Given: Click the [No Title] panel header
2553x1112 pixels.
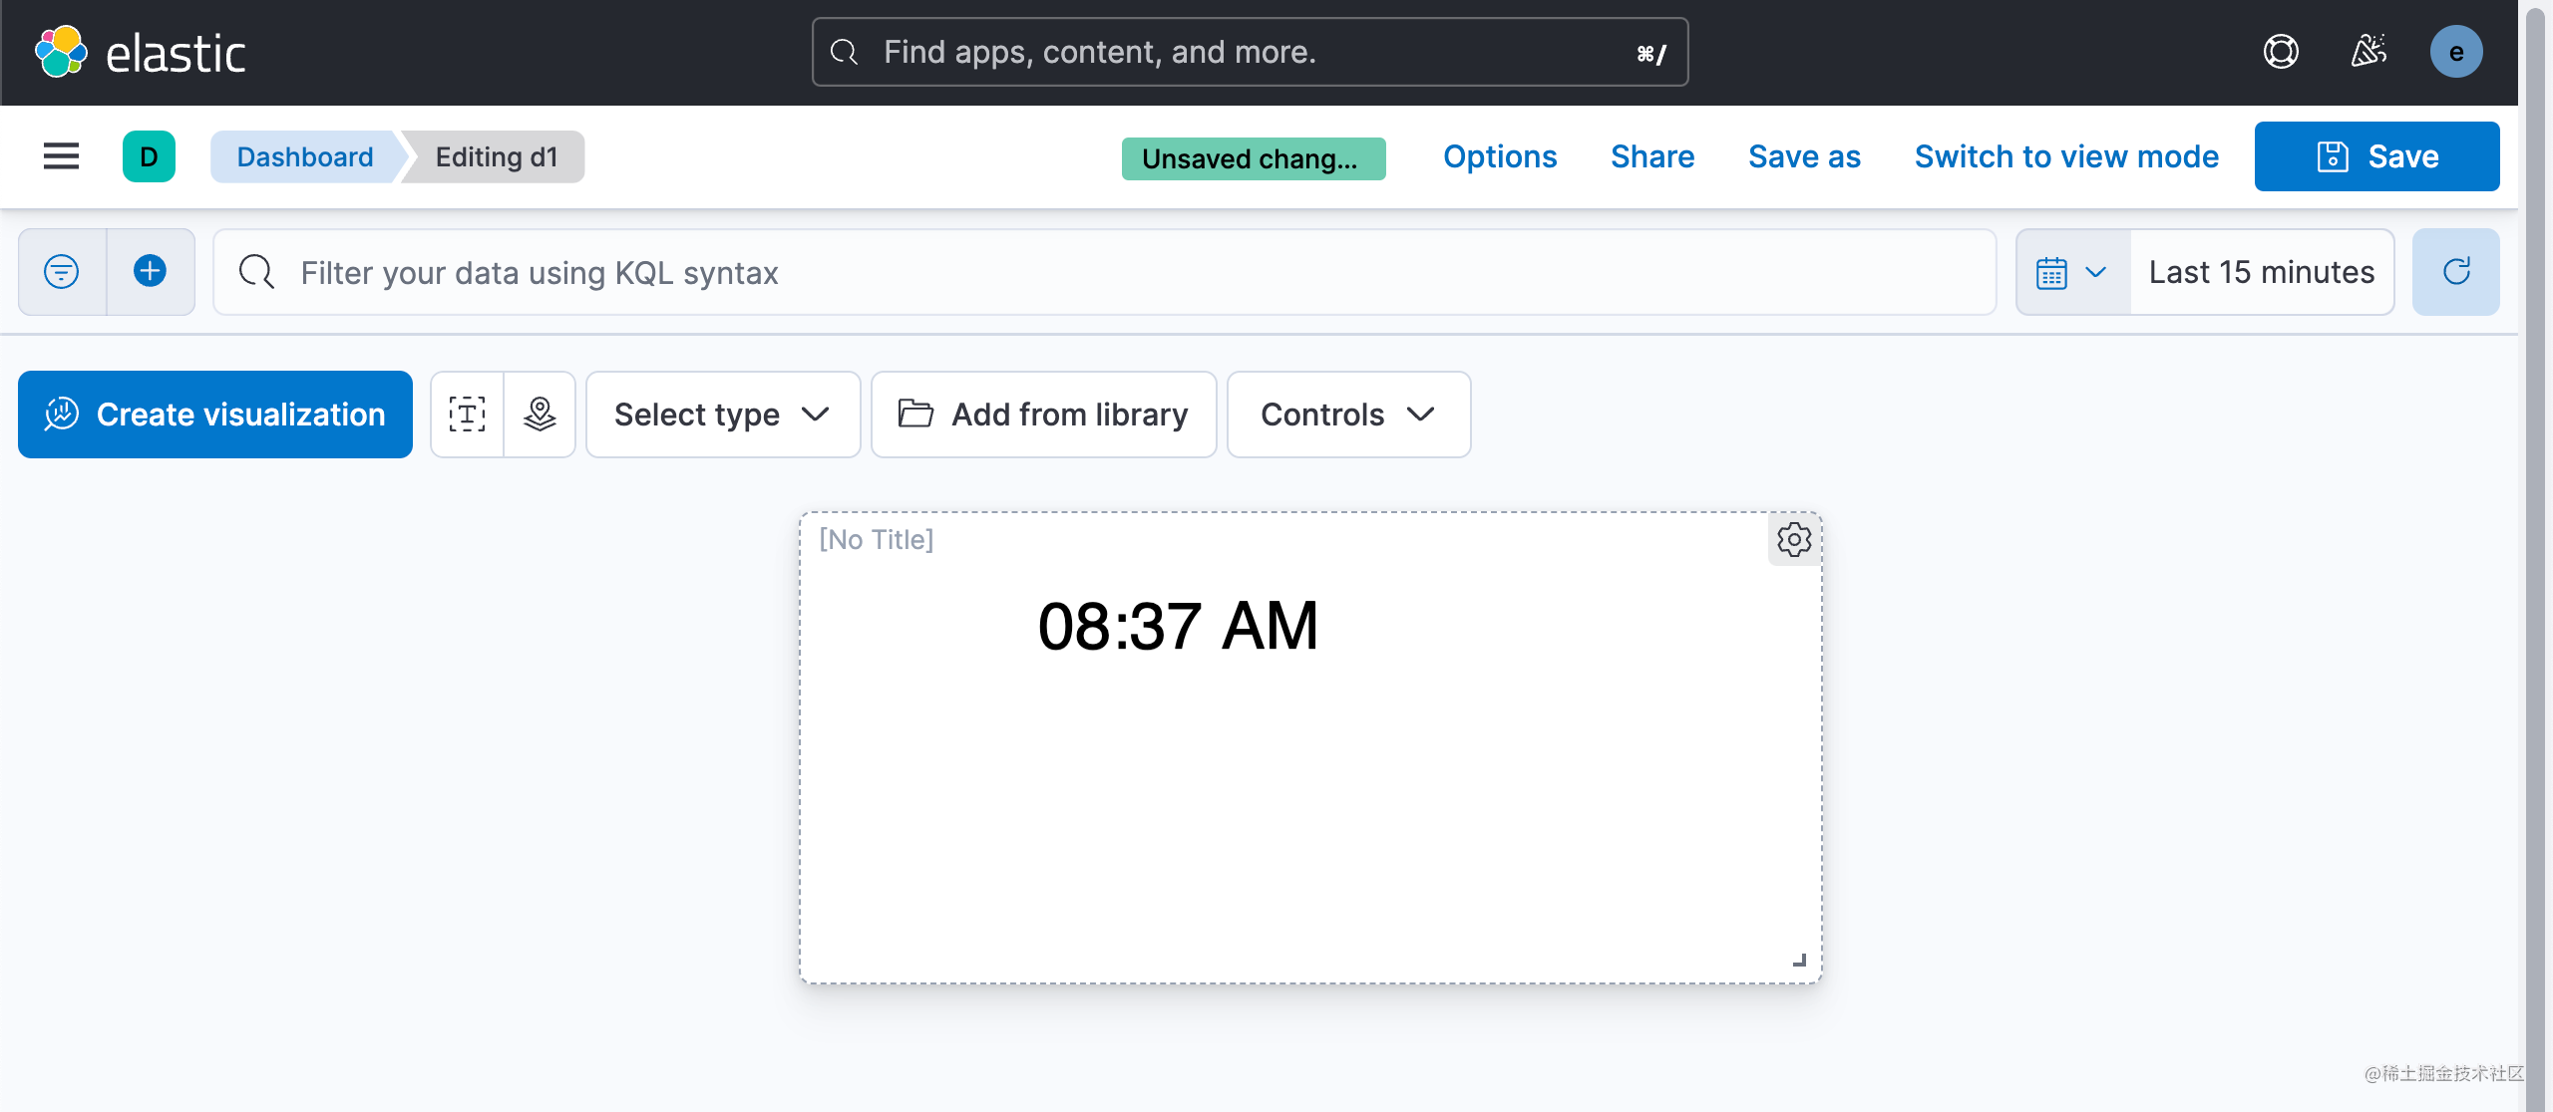Looking at the screenshot, I should [877, 539].
